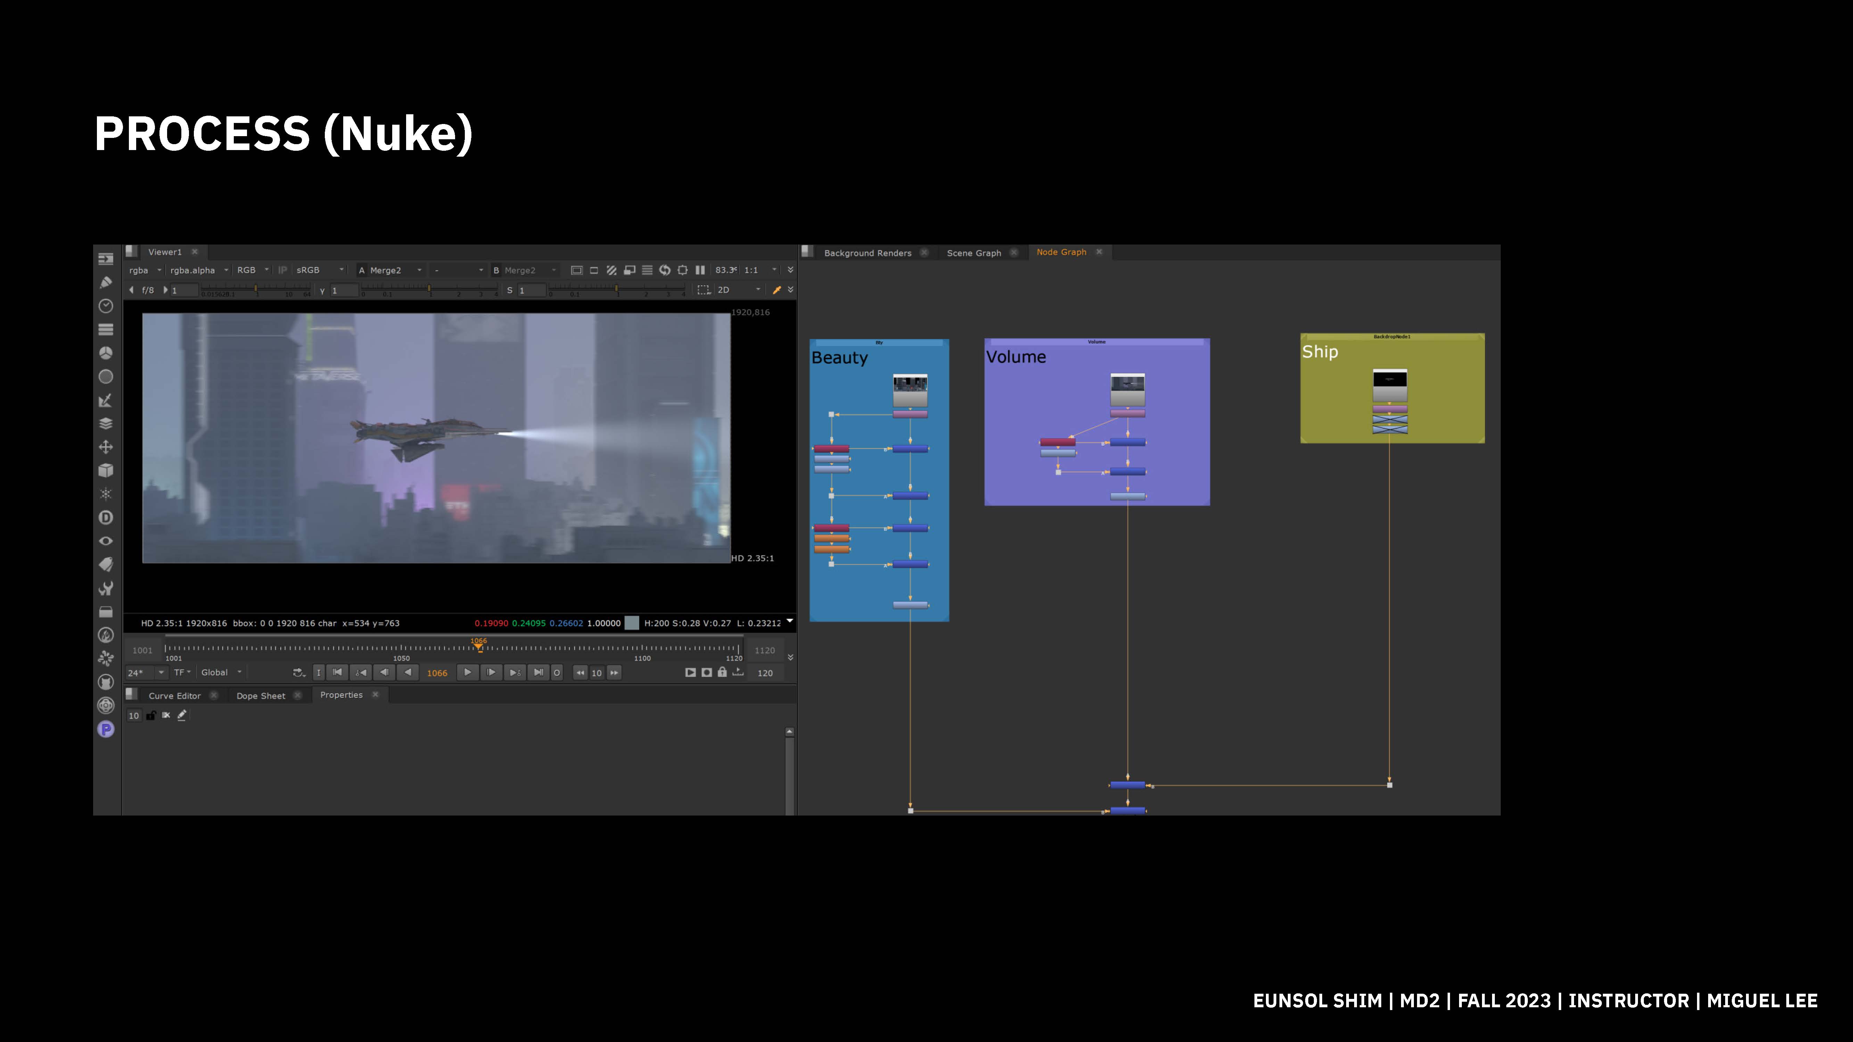Open the Deep nodes D icon

106,518
